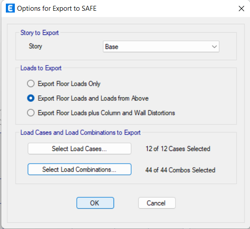Click the '44 of 44 Combos Selected' text

pyautogui.click(x=180, y=170)
